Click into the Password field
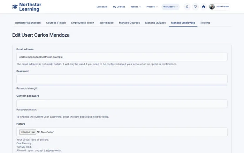The height and width of the screenshot is (153, 244). click(122, 79)
